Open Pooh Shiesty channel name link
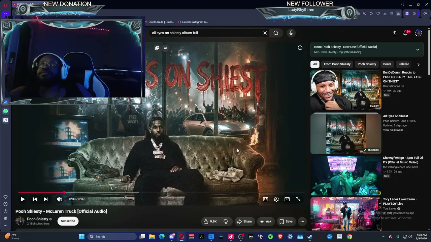Image resolution: width=431 pixels, height=242 pixels. pyautogui.click(x=38, y=219)
